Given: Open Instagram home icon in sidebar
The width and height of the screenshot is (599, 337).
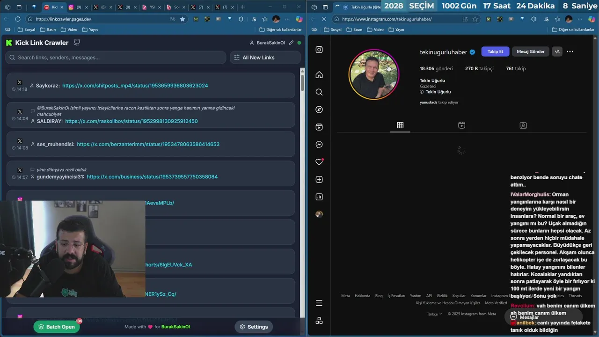Looking at the screenshot, I should click(x=319, y=75).
